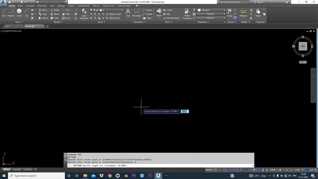This screenshot has height=179, width=318.
Task: Open annotation scale 1:1000 dropdown
Action: click(273, 170)
